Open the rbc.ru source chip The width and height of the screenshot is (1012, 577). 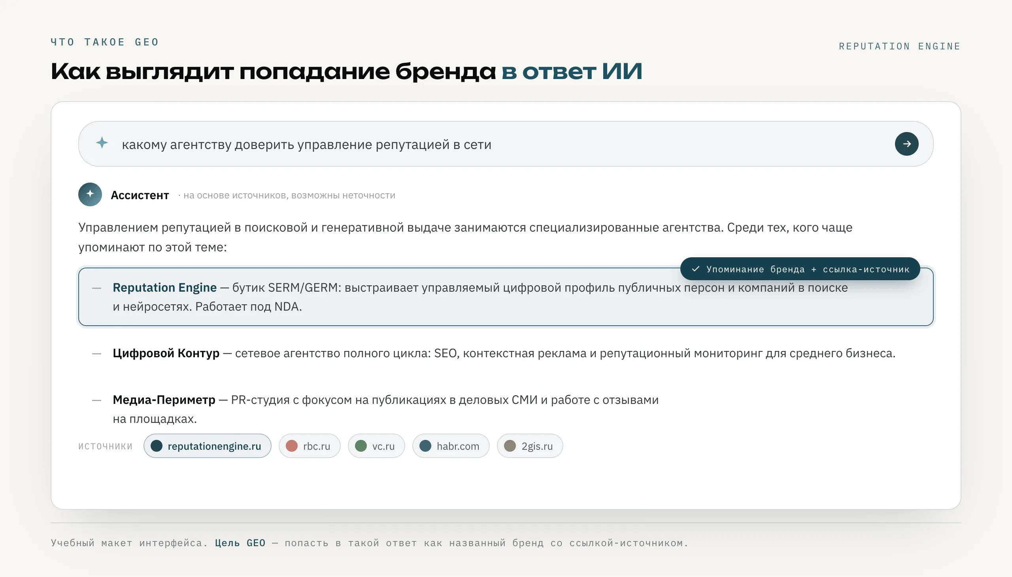click(310, 446)
